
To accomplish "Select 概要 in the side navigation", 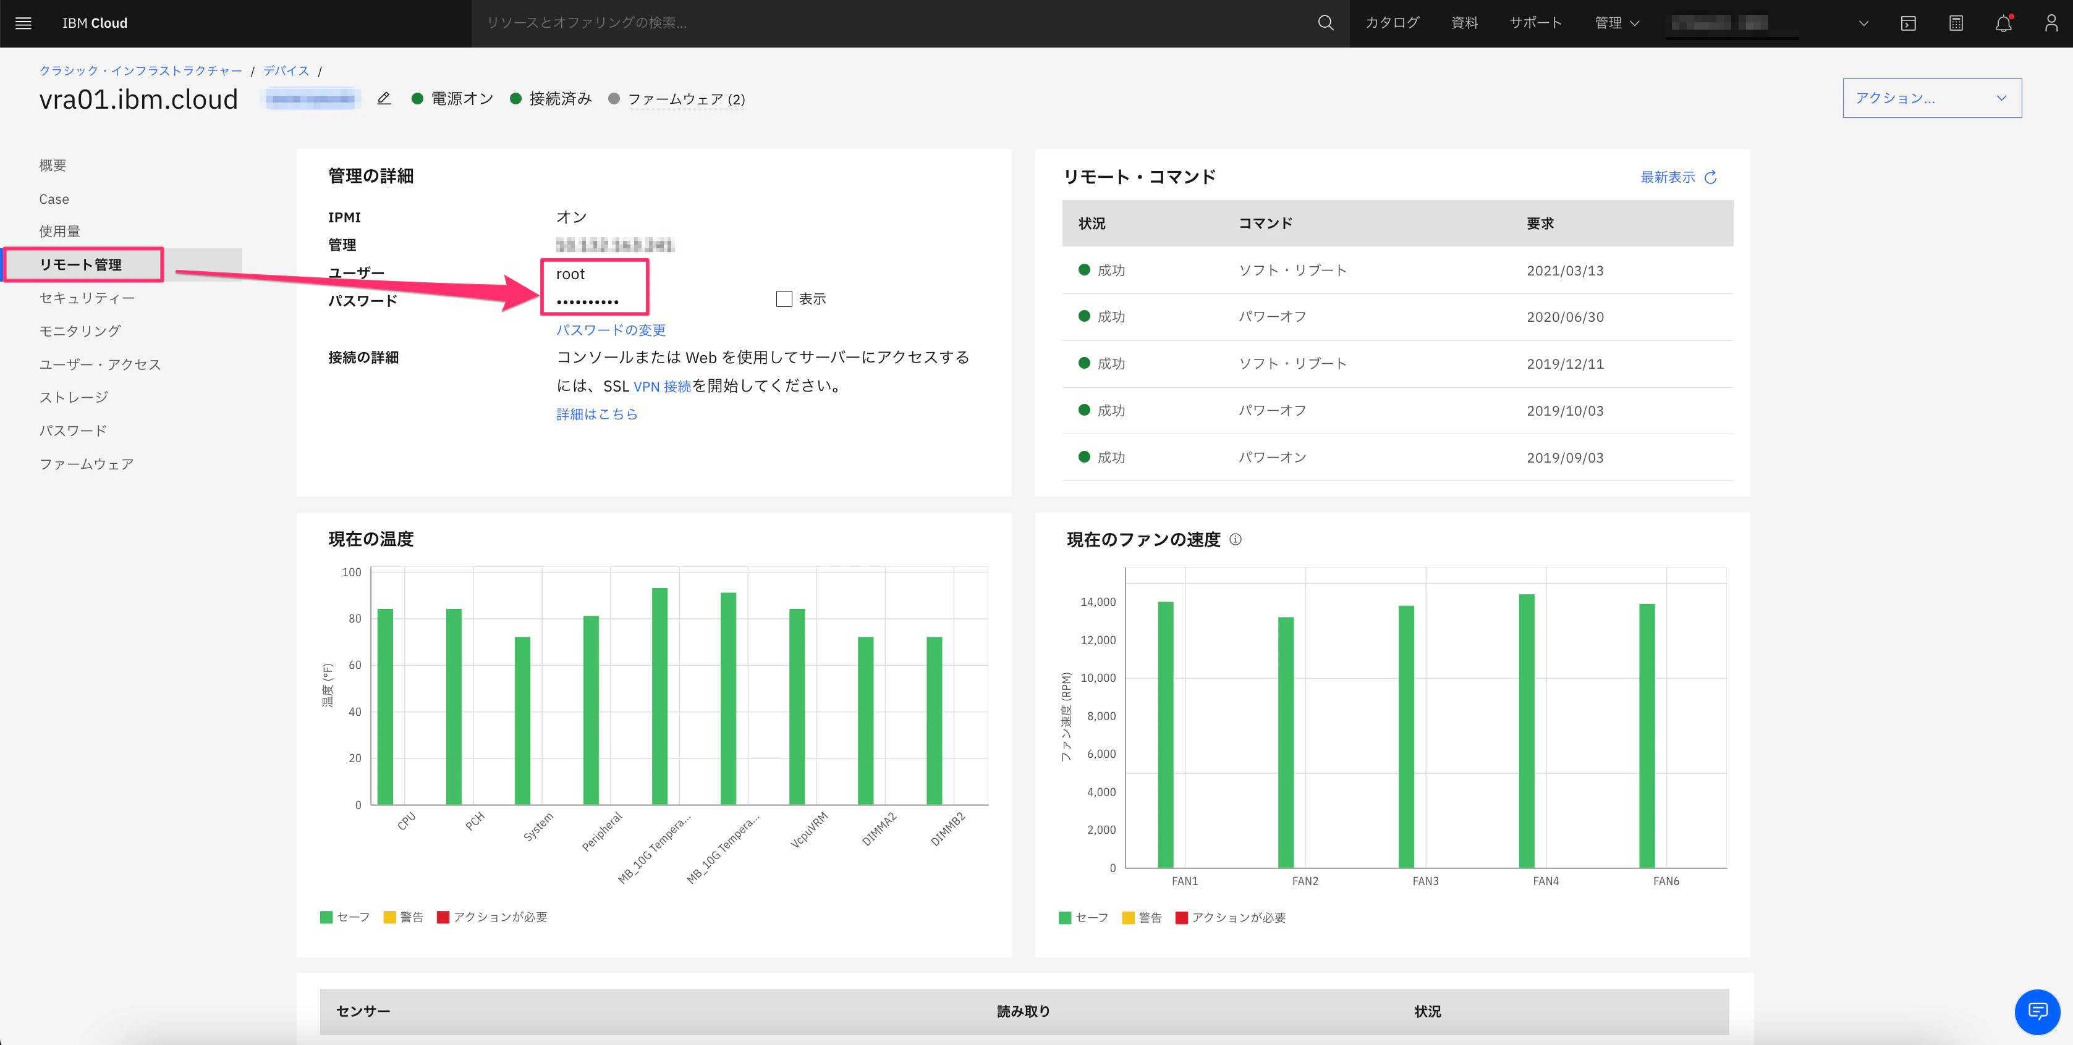I will click(x=53, y=165).
